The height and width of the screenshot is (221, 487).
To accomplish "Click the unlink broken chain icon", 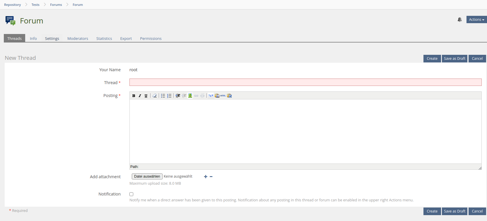I will 202,96.
